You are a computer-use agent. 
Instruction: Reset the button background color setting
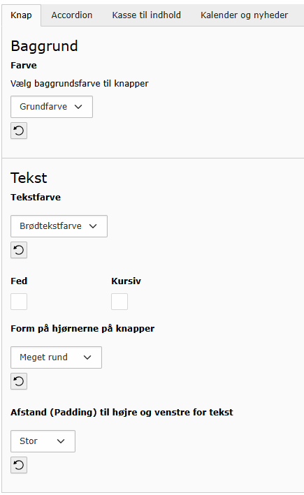pyautogui.click(x=19, y=131)
